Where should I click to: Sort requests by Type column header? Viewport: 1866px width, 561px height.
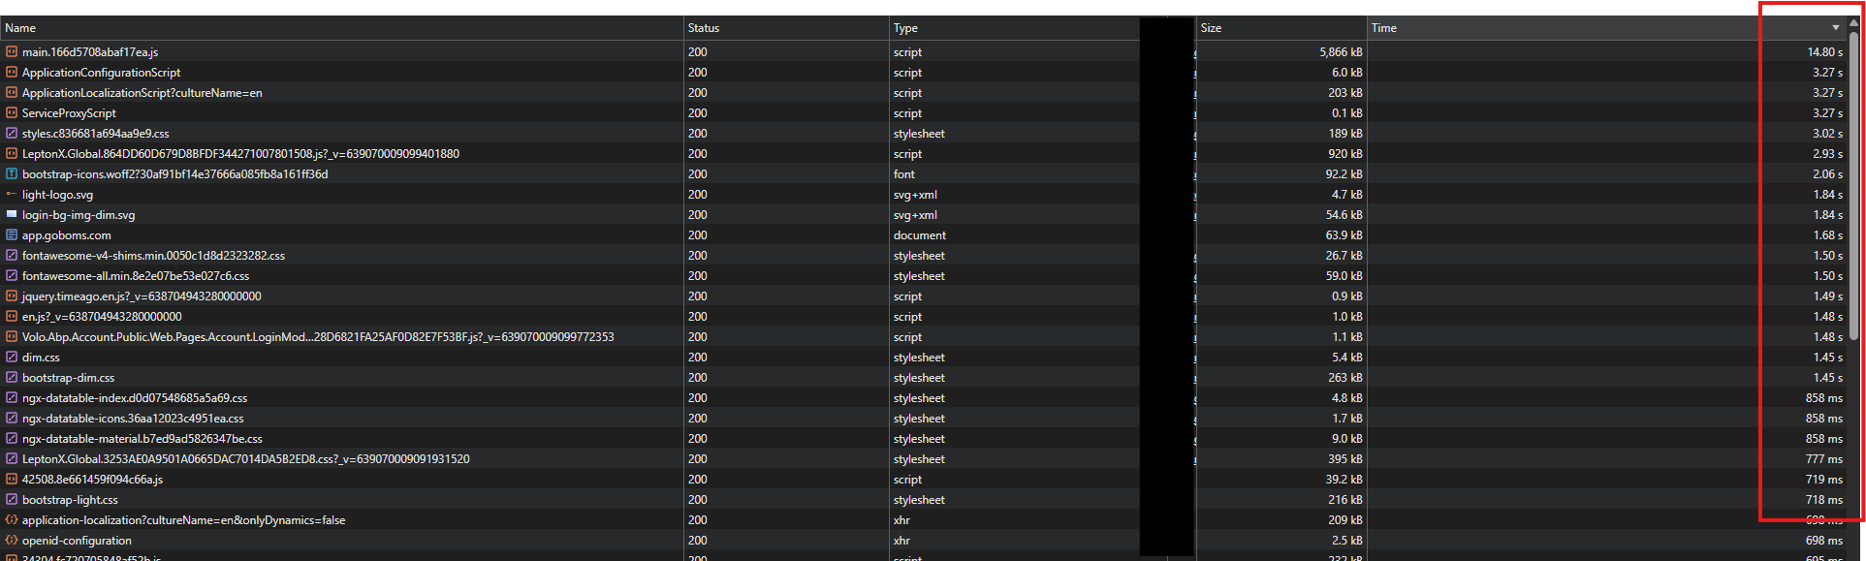click(x=1014, y=28)
